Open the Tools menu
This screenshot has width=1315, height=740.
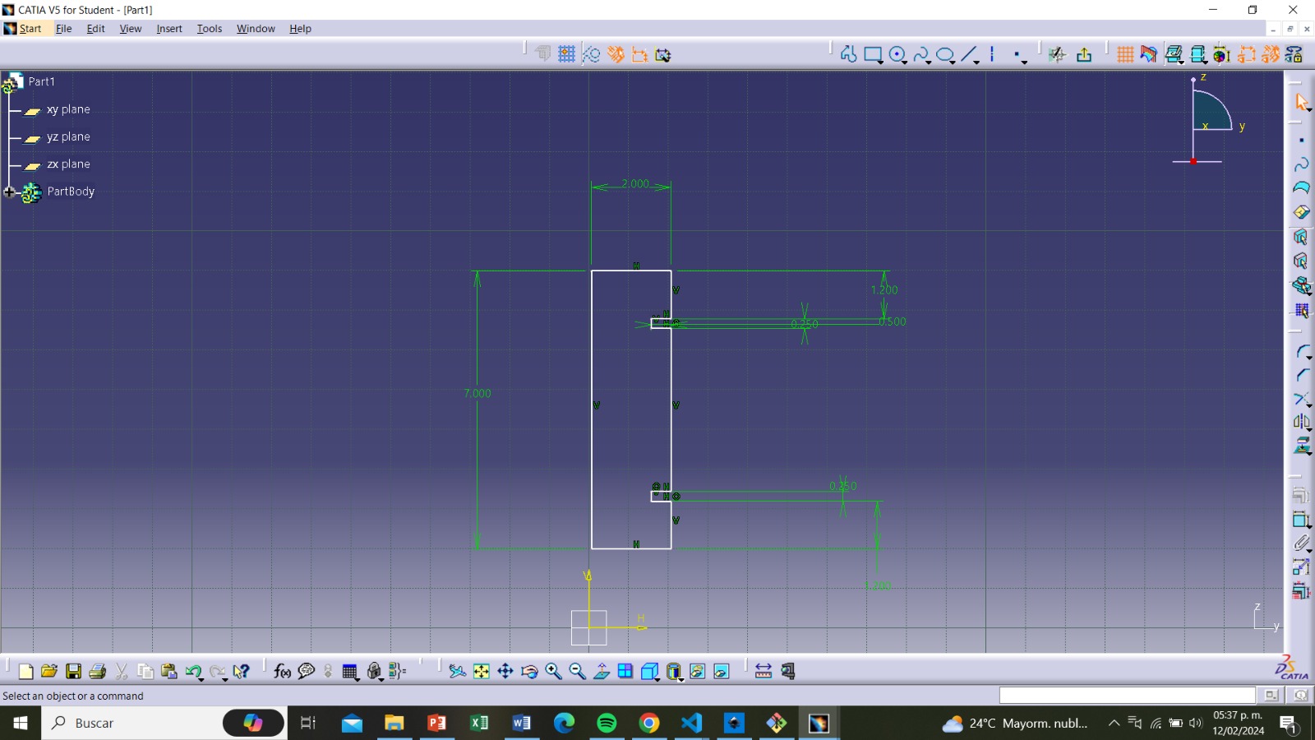click(209, 29)
